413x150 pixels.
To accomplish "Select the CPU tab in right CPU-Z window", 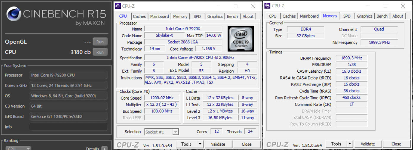I will (x=273, y=16).
